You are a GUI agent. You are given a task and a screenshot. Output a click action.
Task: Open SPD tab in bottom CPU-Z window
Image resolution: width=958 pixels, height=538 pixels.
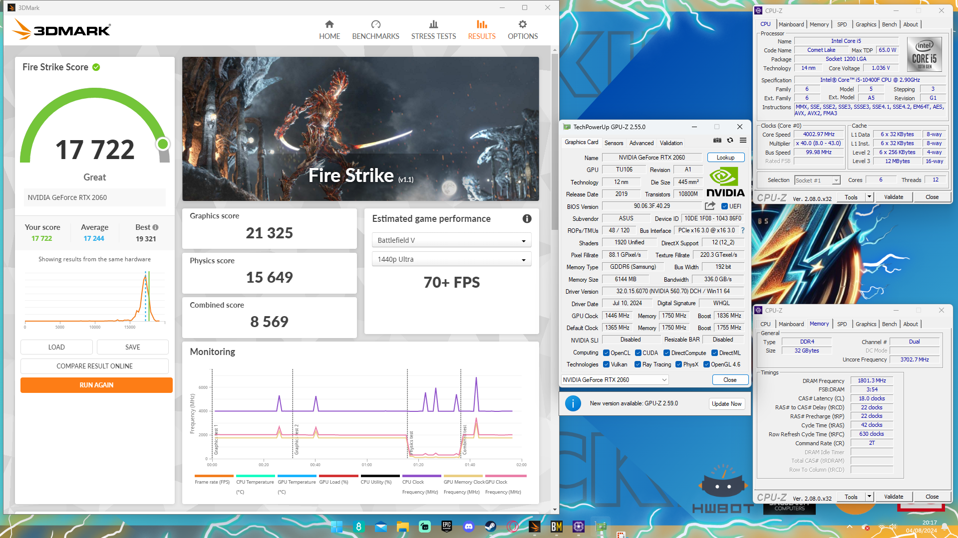842,324
